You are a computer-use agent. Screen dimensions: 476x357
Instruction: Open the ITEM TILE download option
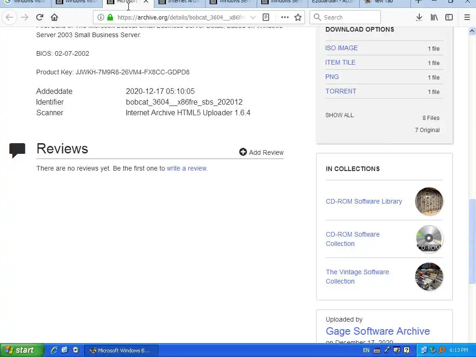click(x=340, y=62)
